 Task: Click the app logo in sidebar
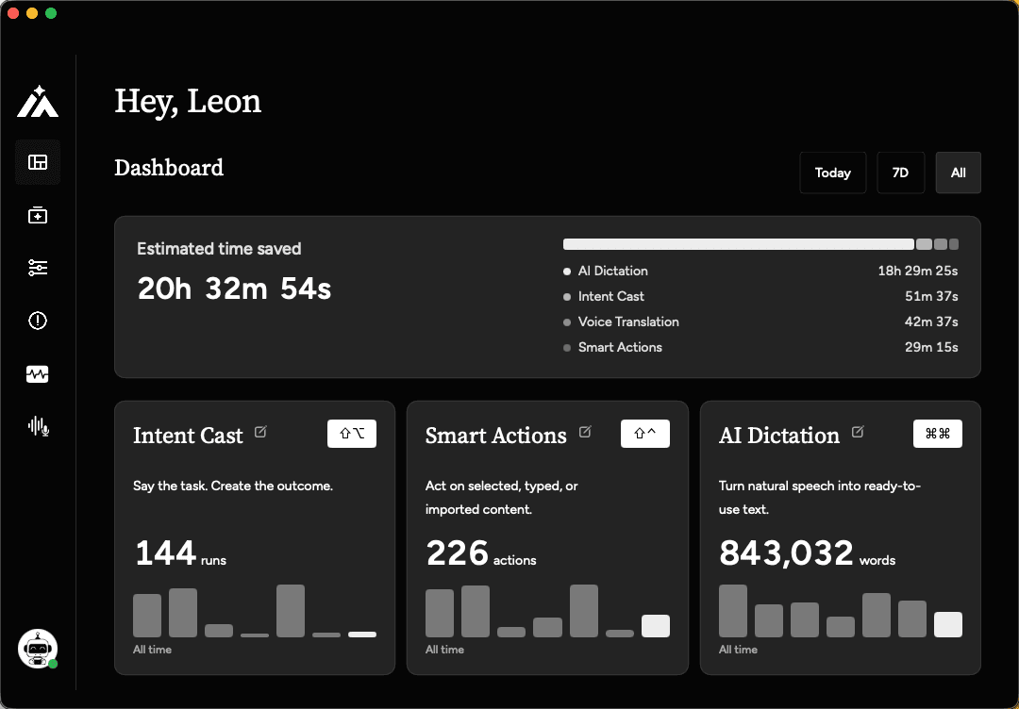click(x=38, y=102)
